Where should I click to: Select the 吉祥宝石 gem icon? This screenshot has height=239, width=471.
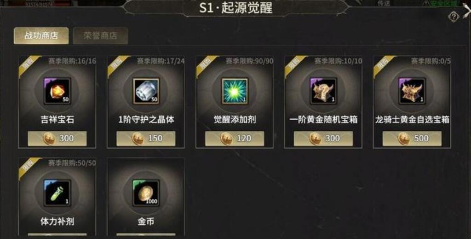pos(57,91)
